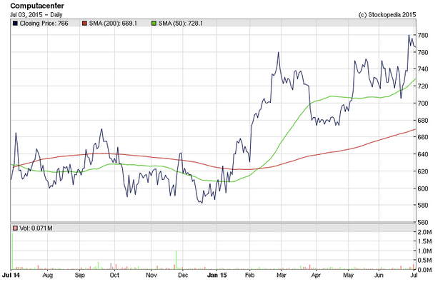Click the 760 price axis value
This screenshot has height=282, width=438.
(x=423, y=52)
